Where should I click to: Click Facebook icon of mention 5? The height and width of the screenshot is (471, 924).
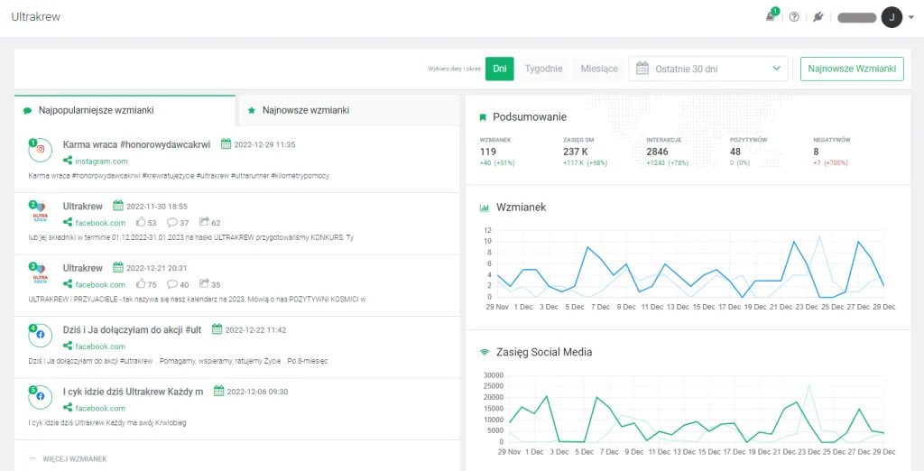pos(40,397)
